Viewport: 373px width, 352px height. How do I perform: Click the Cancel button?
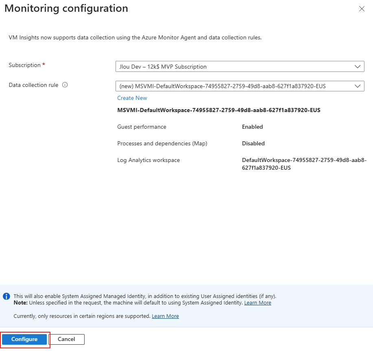66,339
